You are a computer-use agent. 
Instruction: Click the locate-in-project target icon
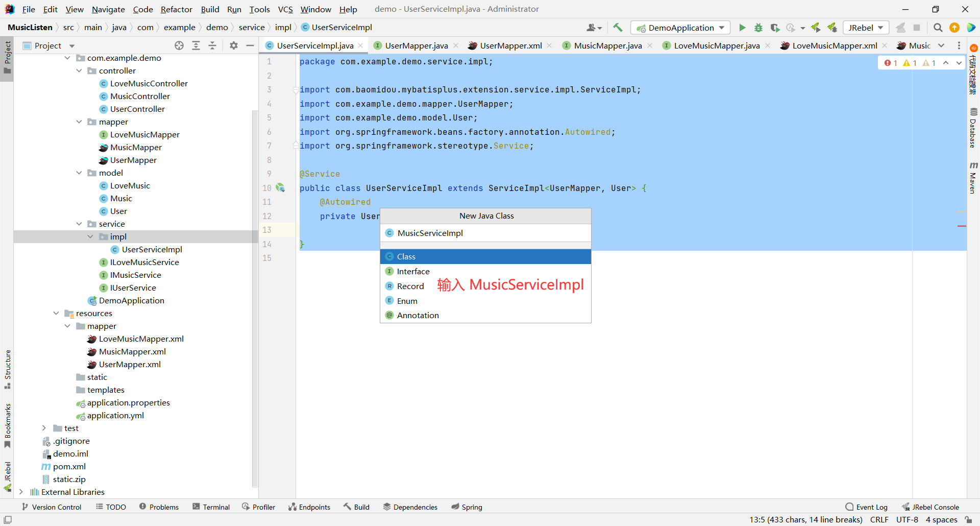tap(179, 45)
